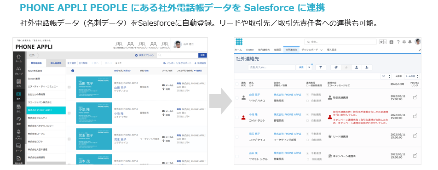Toggle 自動連携 checkbox for 小池 隆 row
This screenshot has height=170, width=438.
[x=307, y=120]
